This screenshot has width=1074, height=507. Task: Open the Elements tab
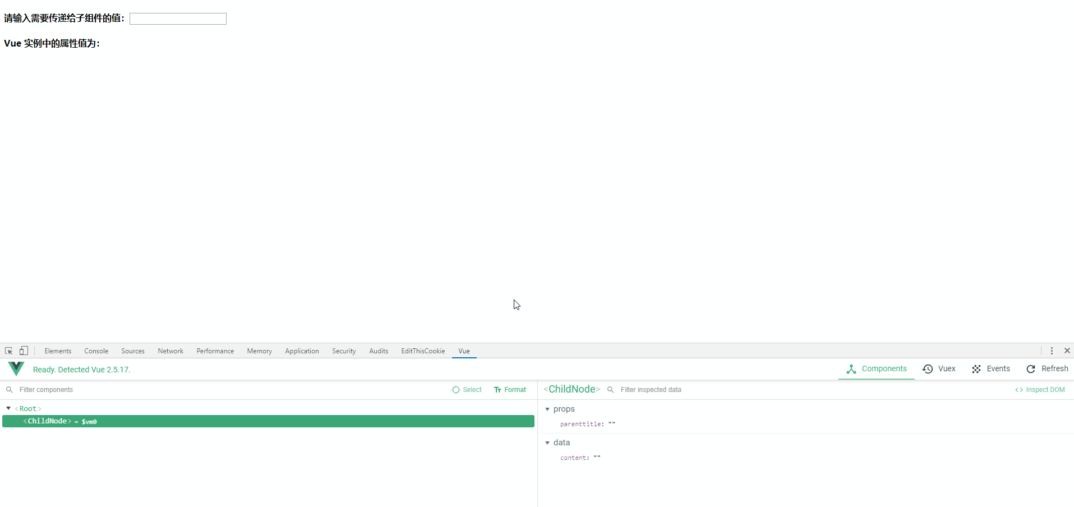[58, 351]
